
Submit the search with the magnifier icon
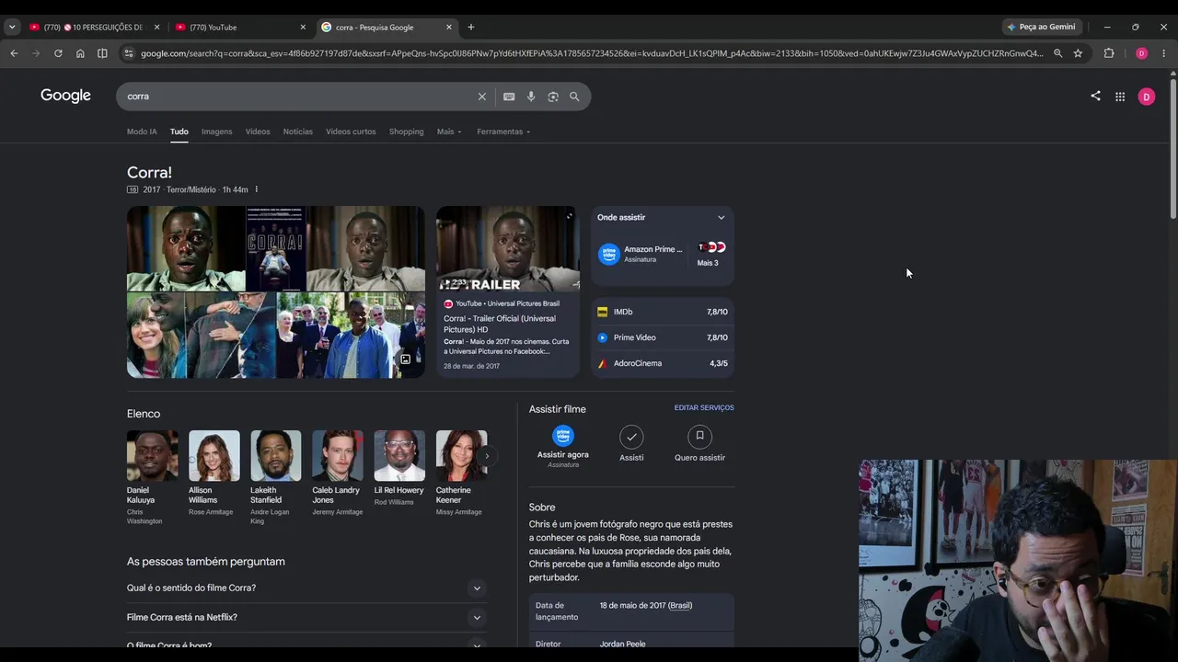point(574,97)
